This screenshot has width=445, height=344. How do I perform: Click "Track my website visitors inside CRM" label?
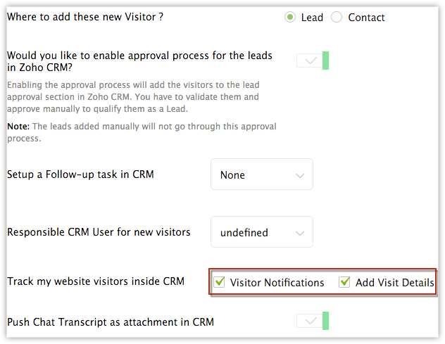point(96,281)
